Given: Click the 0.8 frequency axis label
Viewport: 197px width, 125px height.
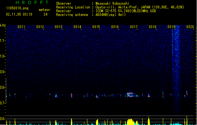Looking at the screenshot, I should [x=3, y=87].
